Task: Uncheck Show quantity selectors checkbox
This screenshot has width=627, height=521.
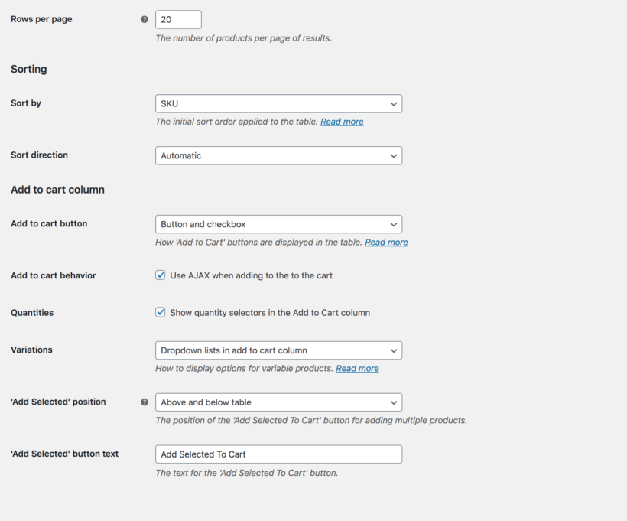Action: 161,312
